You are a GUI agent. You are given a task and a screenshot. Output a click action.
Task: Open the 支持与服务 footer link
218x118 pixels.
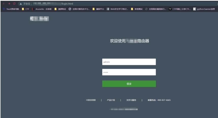click(131, 100)
